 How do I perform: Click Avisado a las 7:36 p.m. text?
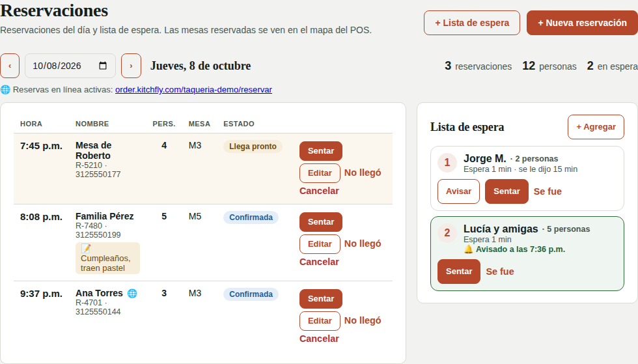click(520, 249)
